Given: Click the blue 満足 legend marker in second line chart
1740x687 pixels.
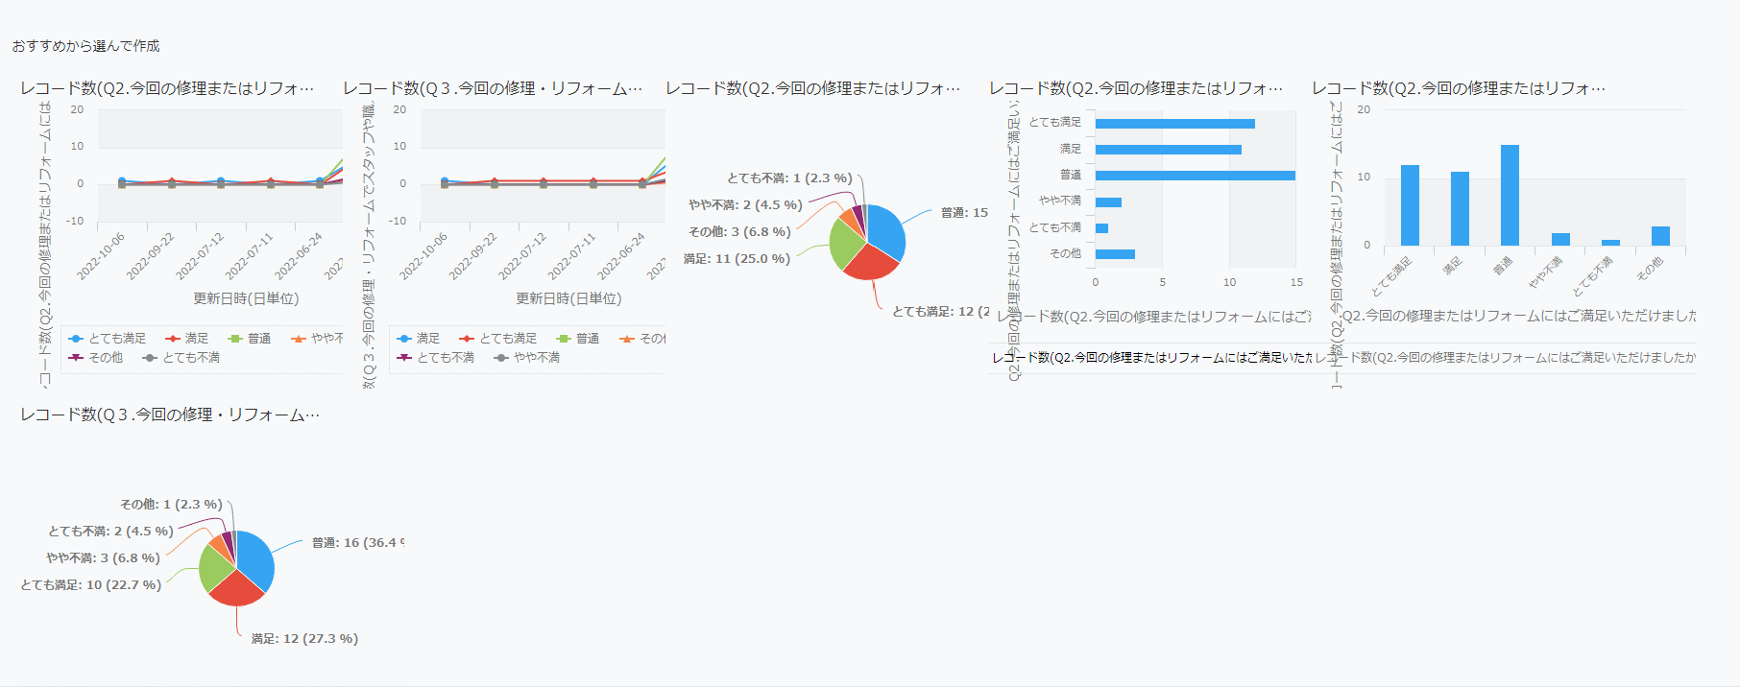Looking at the screenshot, I should tap(404, 339).
